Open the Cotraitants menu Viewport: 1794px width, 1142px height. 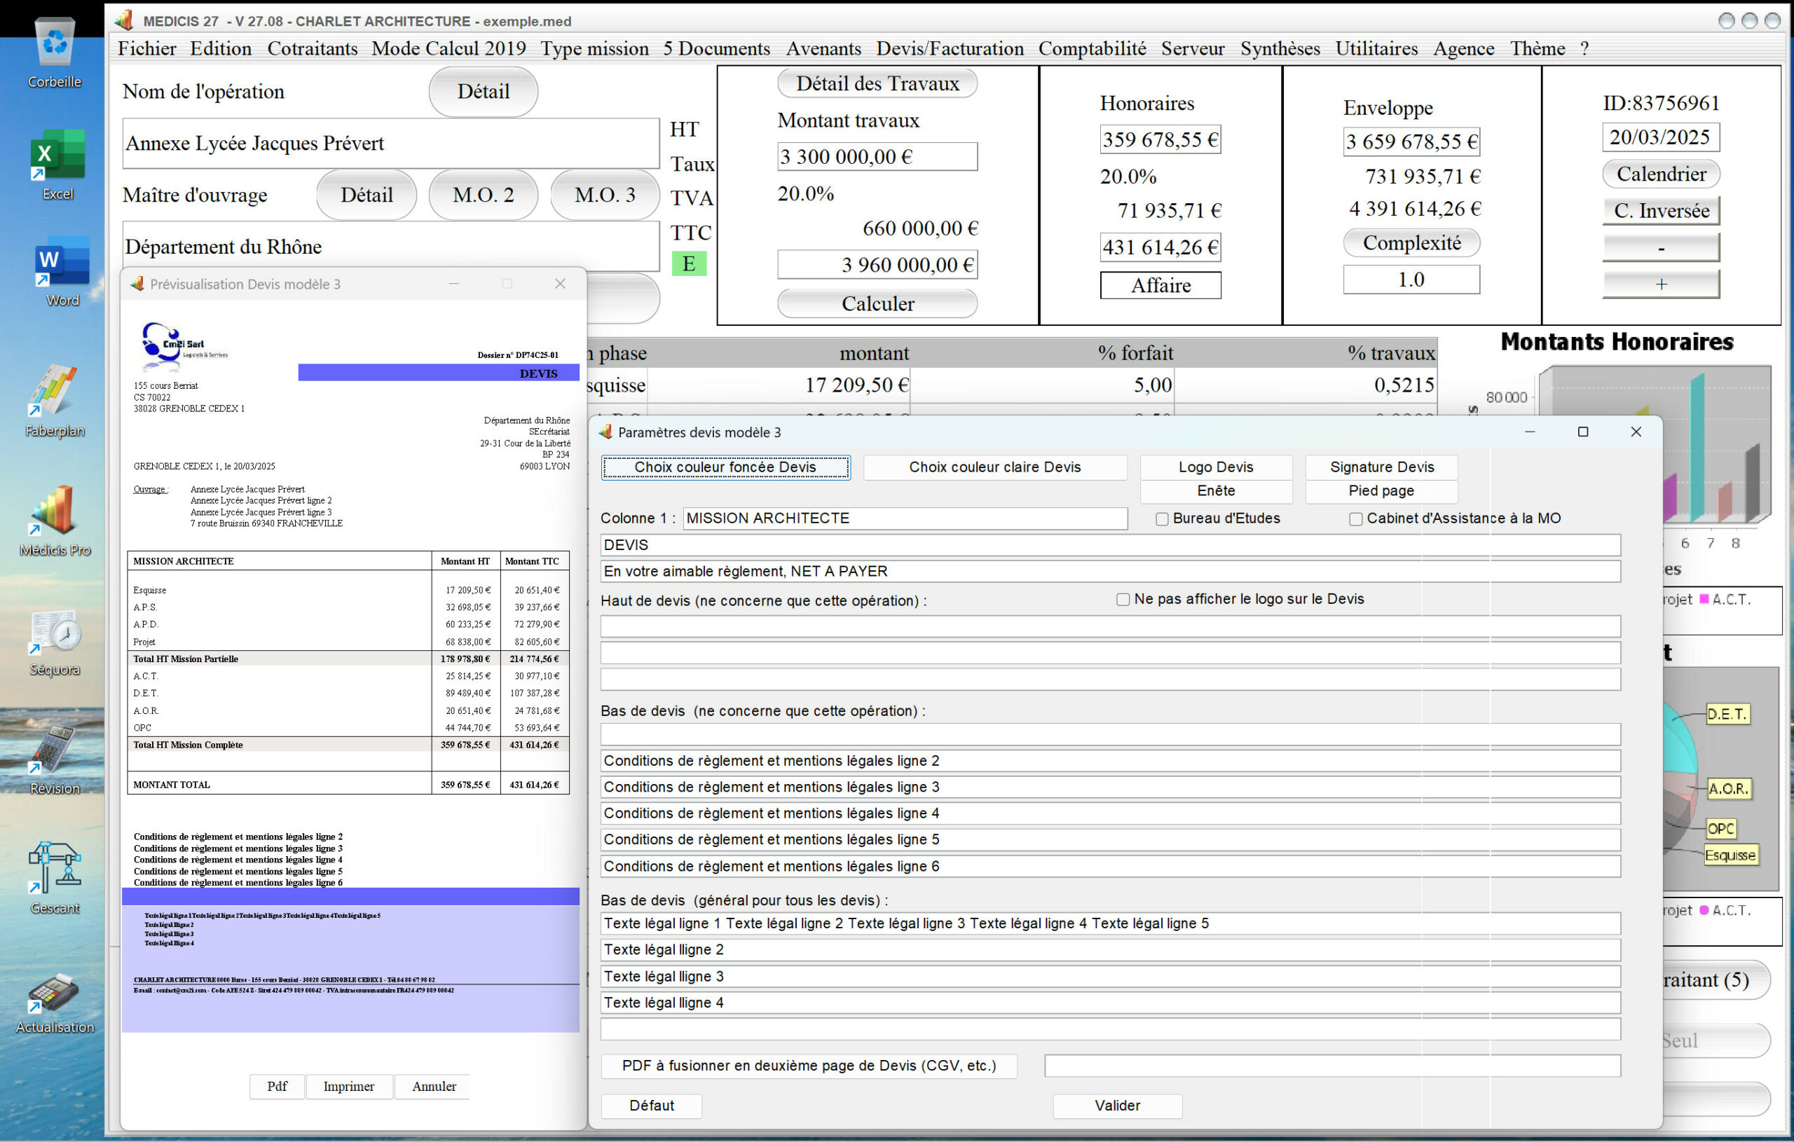tap(312, 48)
